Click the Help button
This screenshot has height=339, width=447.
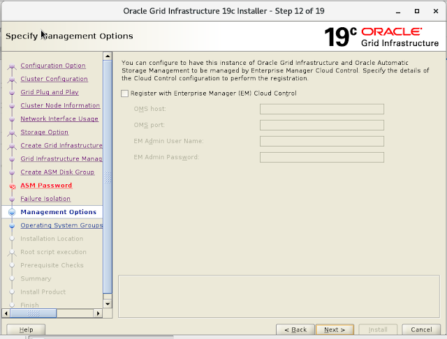click(26, 330)
